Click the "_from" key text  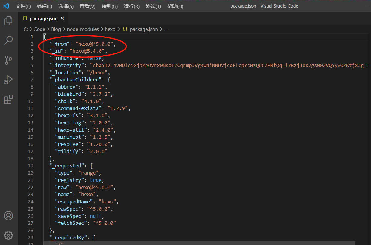[x=59, y=44]
